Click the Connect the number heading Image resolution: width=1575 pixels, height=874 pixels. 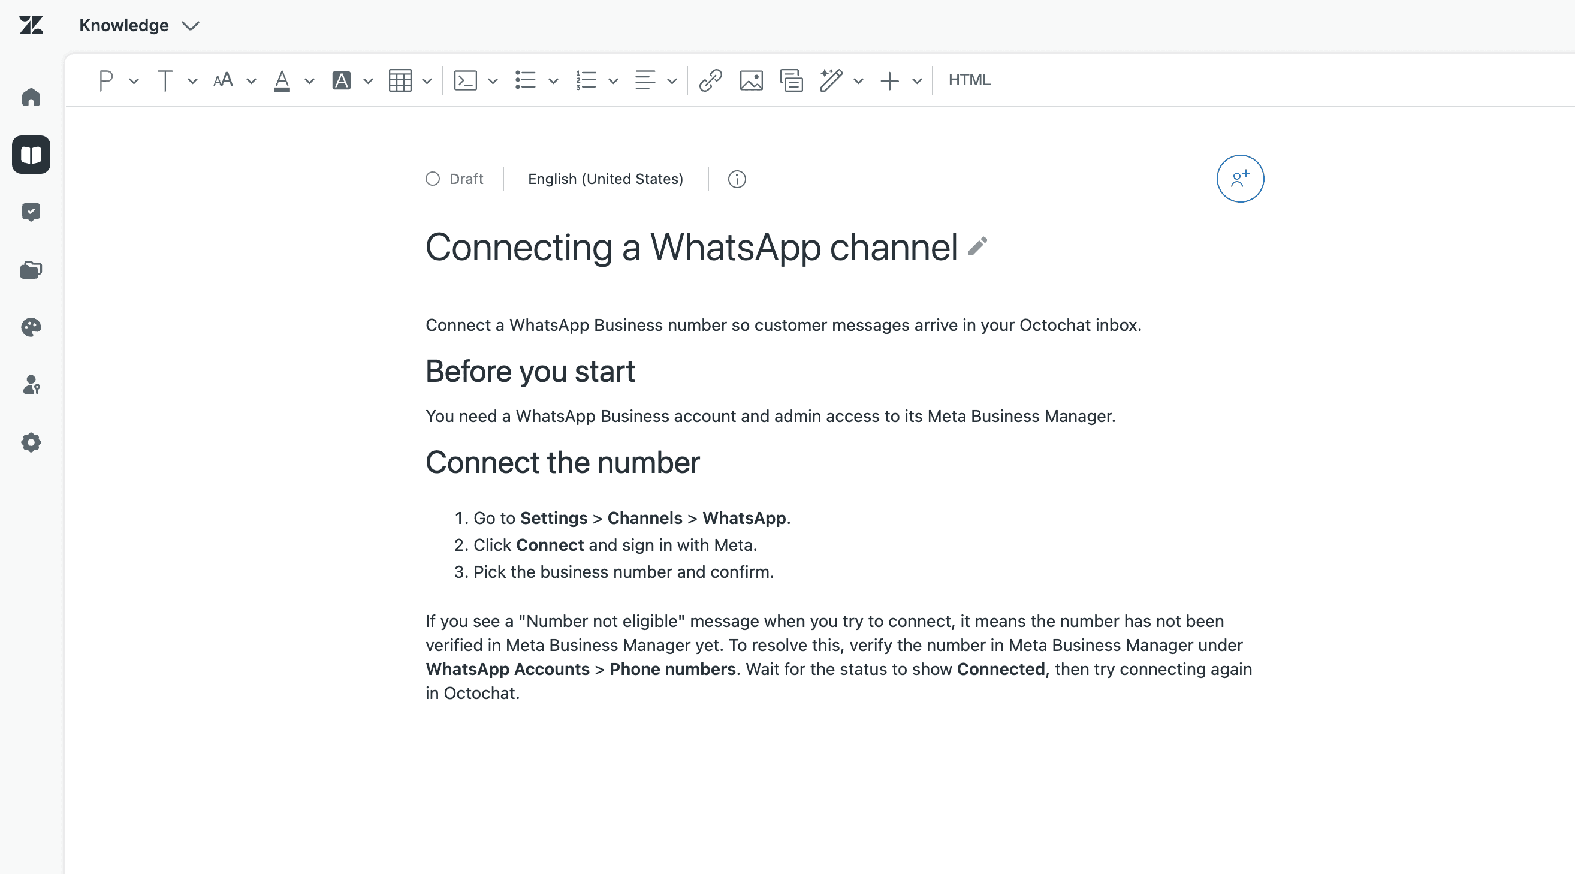pos(563,462)
